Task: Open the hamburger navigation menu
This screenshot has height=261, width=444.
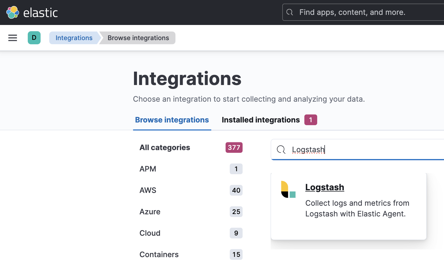Action: coord(13,38)
